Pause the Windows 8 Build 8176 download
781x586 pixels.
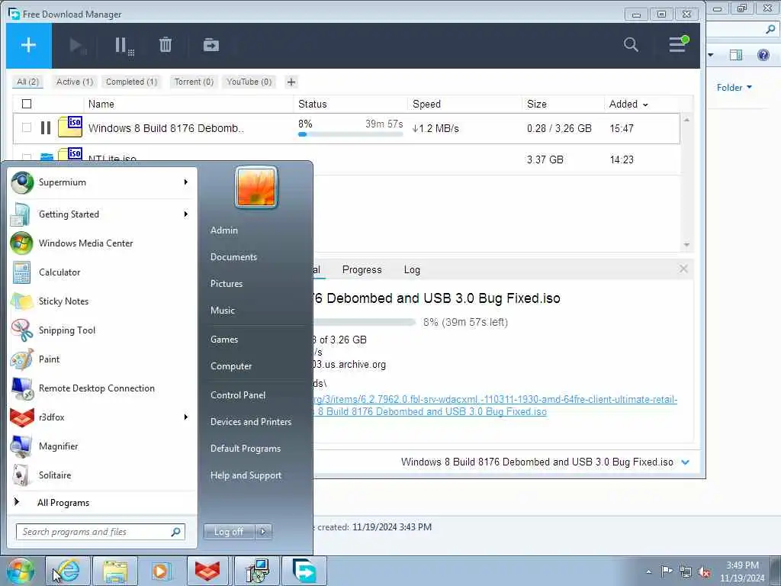(45, 128)
